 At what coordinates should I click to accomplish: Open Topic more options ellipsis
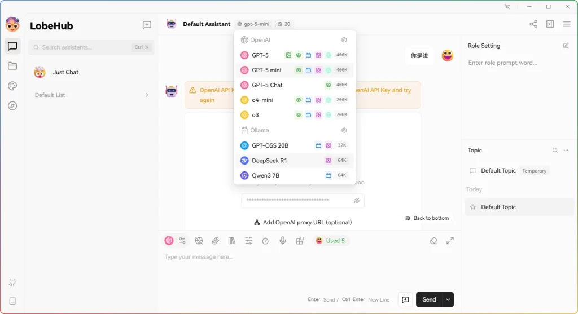566,150
